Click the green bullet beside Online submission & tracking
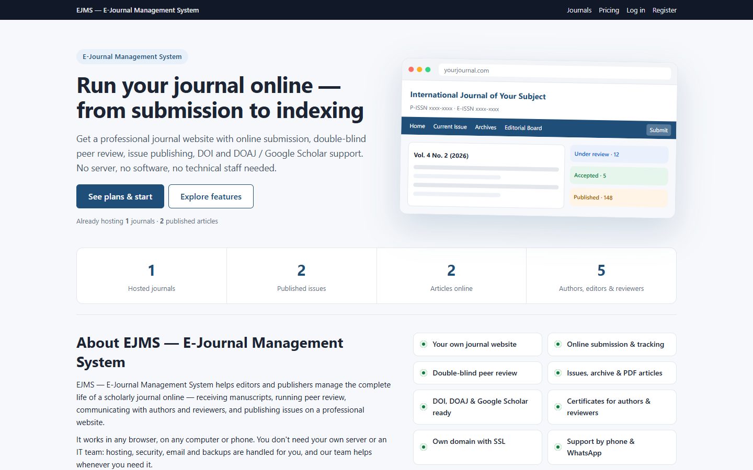 tap(558, 344)
